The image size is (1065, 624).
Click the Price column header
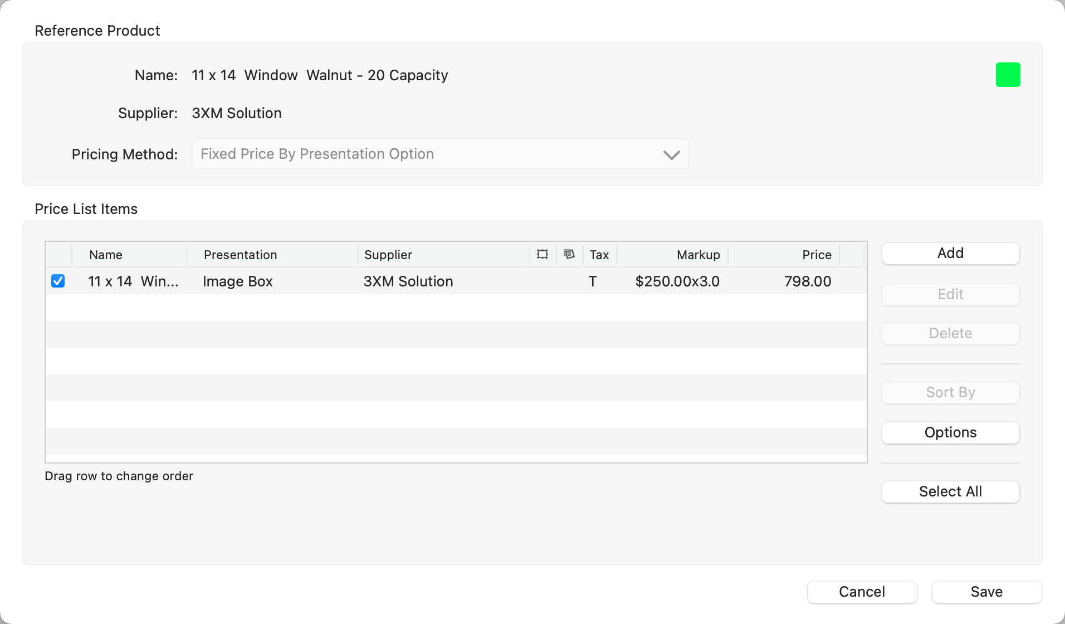[816, 255]
